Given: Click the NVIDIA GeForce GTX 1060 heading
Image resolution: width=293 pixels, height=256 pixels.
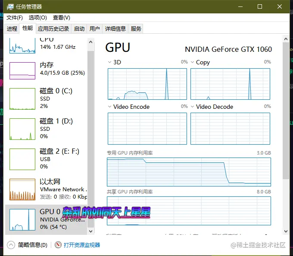Looking at the screenshot, I should click(x=228, y=50).
